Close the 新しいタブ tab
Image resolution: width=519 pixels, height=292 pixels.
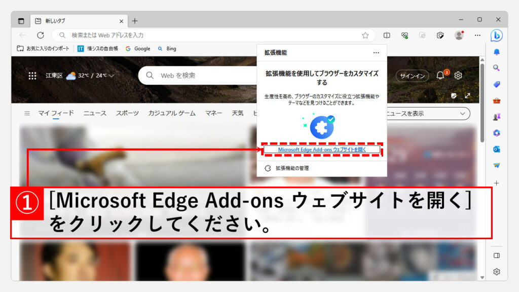pos(121,21)
